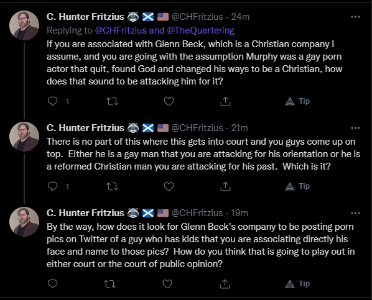
Task: Like the tweet posted 24m ago
Action: tap(169, 101)
